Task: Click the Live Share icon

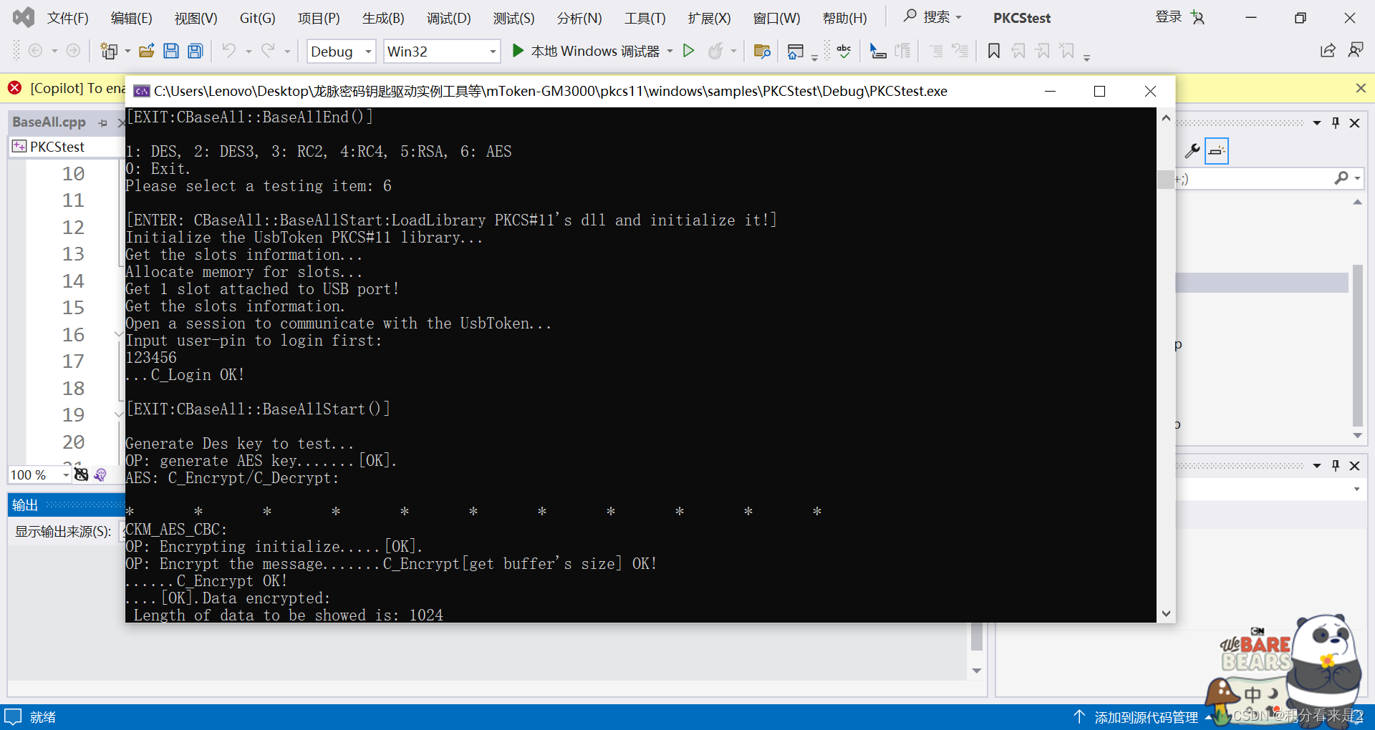Action: (1328, 50)
